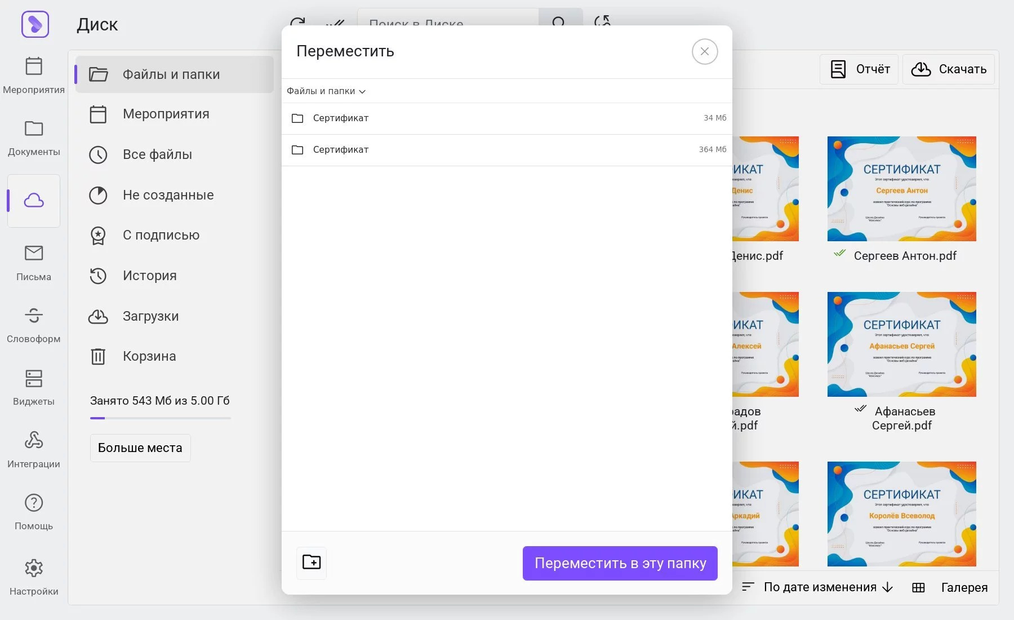Viewport: 1014px width, 620px height.
Task: Select the cloud Disk icon
Action: click(34, 201)
